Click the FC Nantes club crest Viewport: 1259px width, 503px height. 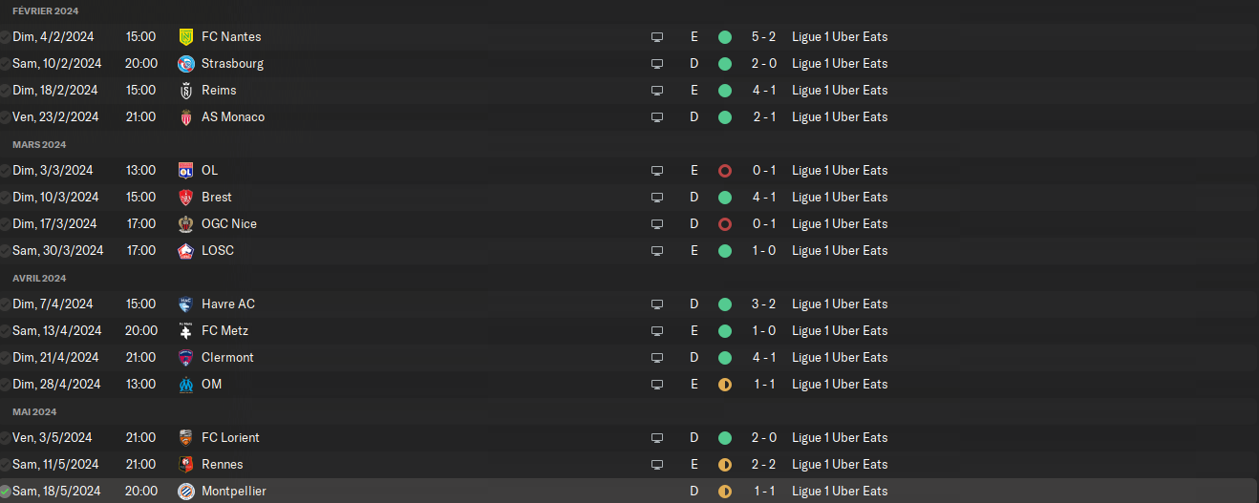[186, 37]
